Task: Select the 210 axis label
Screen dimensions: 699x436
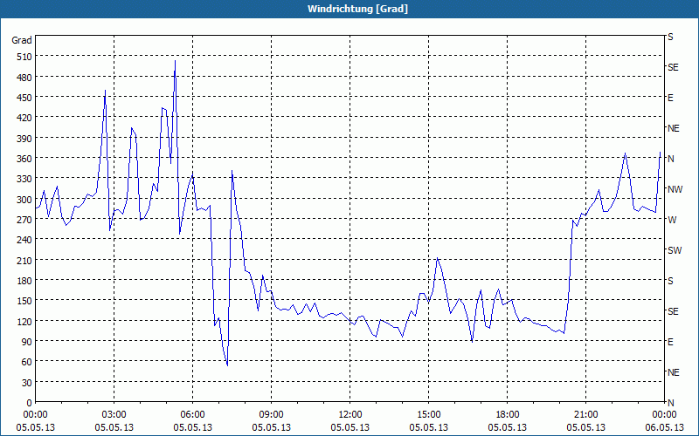Action: pyautogui.click(x=24, y=260)
